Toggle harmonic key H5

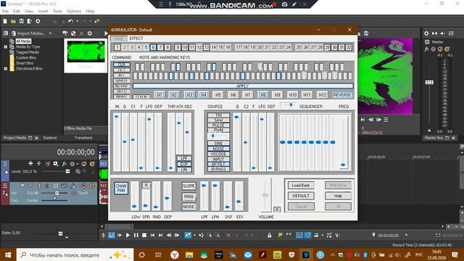[x=217, y=95]
